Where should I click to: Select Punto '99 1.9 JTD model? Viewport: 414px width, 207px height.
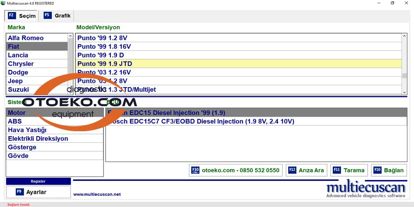[239, 64]
